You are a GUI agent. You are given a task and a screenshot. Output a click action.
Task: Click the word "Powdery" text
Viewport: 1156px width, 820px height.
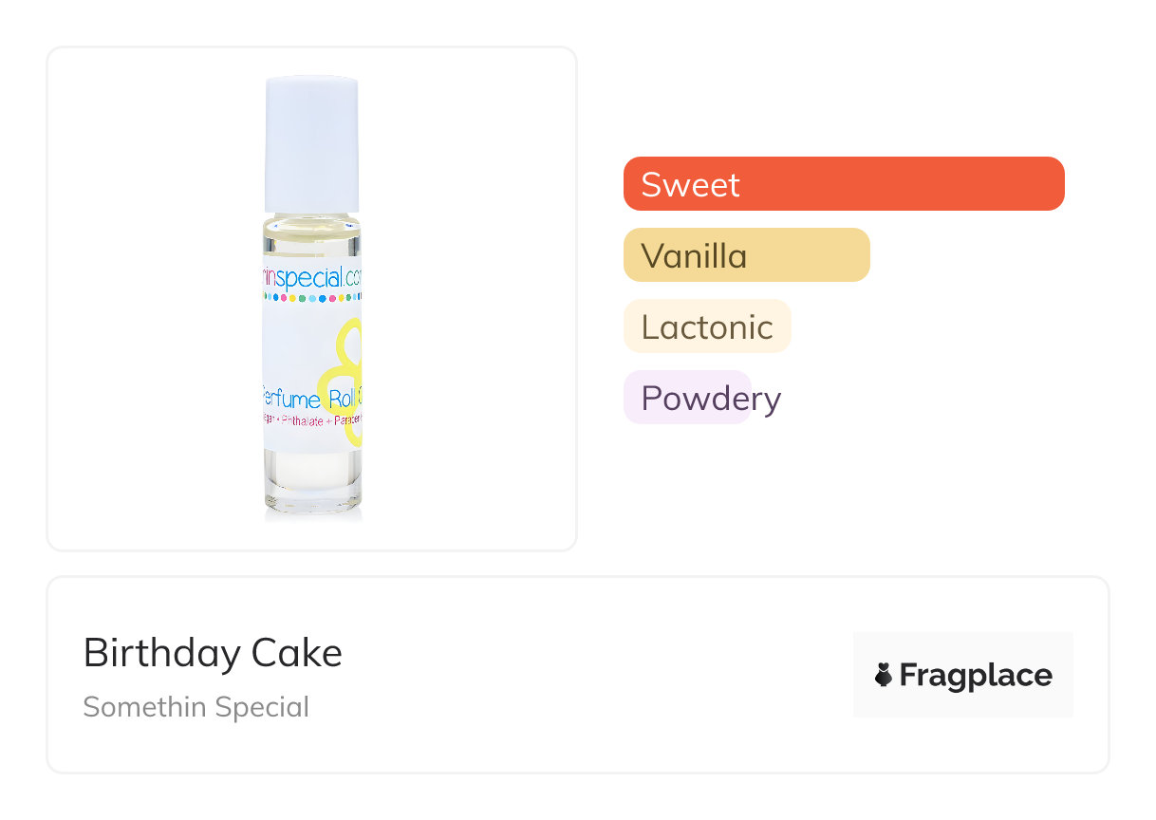[x=711, y=399]
